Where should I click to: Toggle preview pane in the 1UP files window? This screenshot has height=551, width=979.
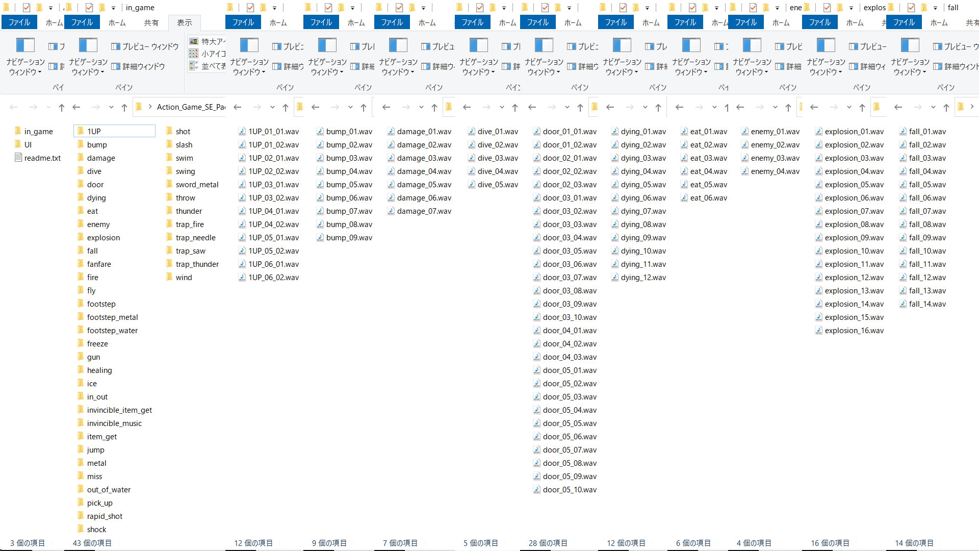[288, 46]
